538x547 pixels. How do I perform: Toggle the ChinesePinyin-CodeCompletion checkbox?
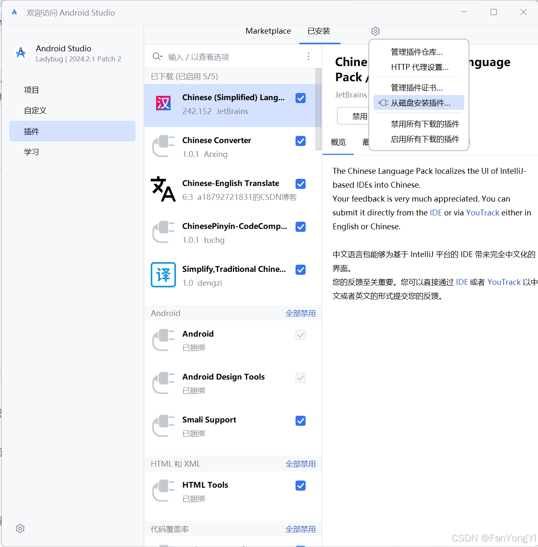[x=301, y=227]
